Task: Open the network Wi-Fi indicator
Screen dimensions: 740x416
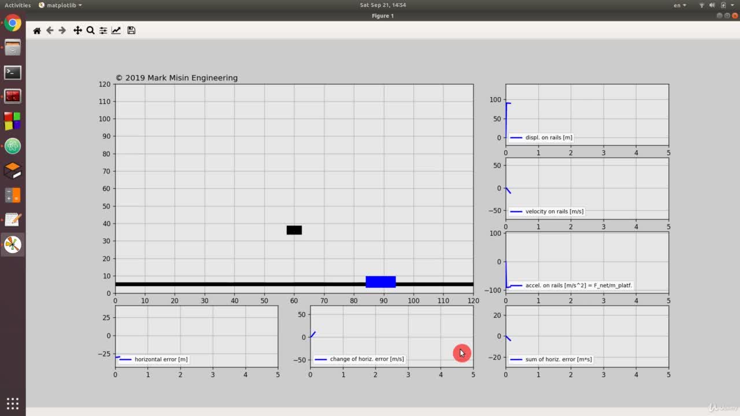Action: [x=702, y=5]
